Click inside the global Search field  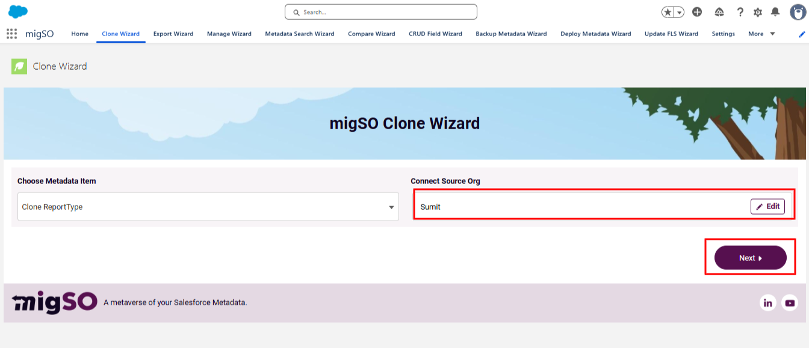tap(381, 12)
